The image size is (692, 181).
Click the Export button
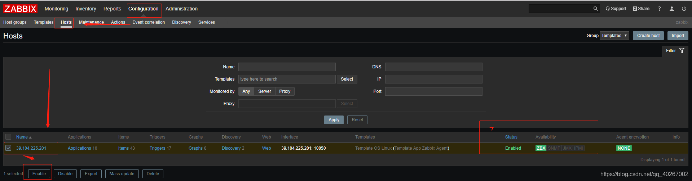(91, 174)
